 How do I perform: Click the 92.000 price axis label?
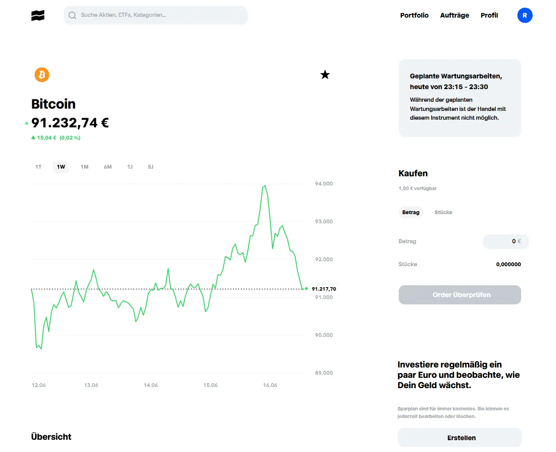pyautogui.click(x=324, y=259)
